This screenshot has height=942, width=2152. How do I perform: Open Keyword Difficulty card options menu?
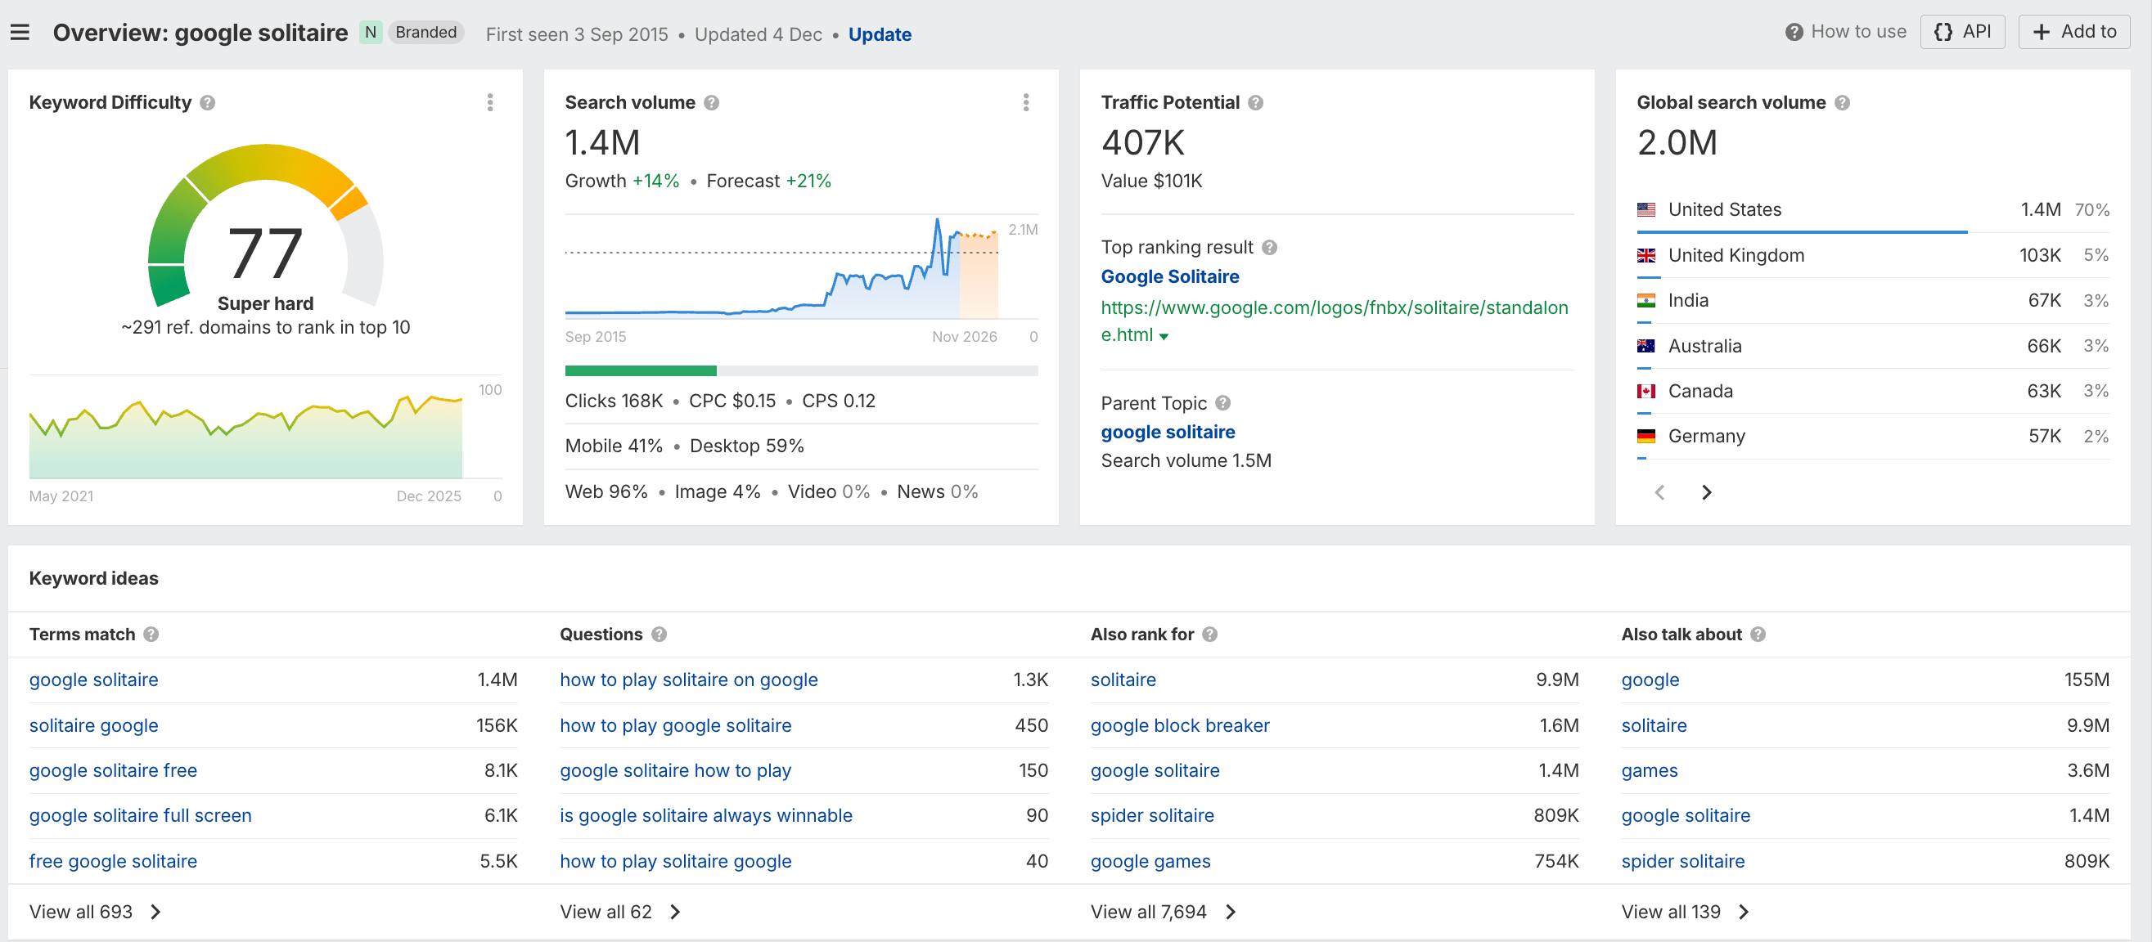pos(490,103)
